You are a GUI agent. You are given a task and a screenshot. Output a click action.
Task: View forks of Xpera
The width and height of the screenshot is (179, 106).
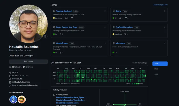pyautogui.click(x=127, y=18)
